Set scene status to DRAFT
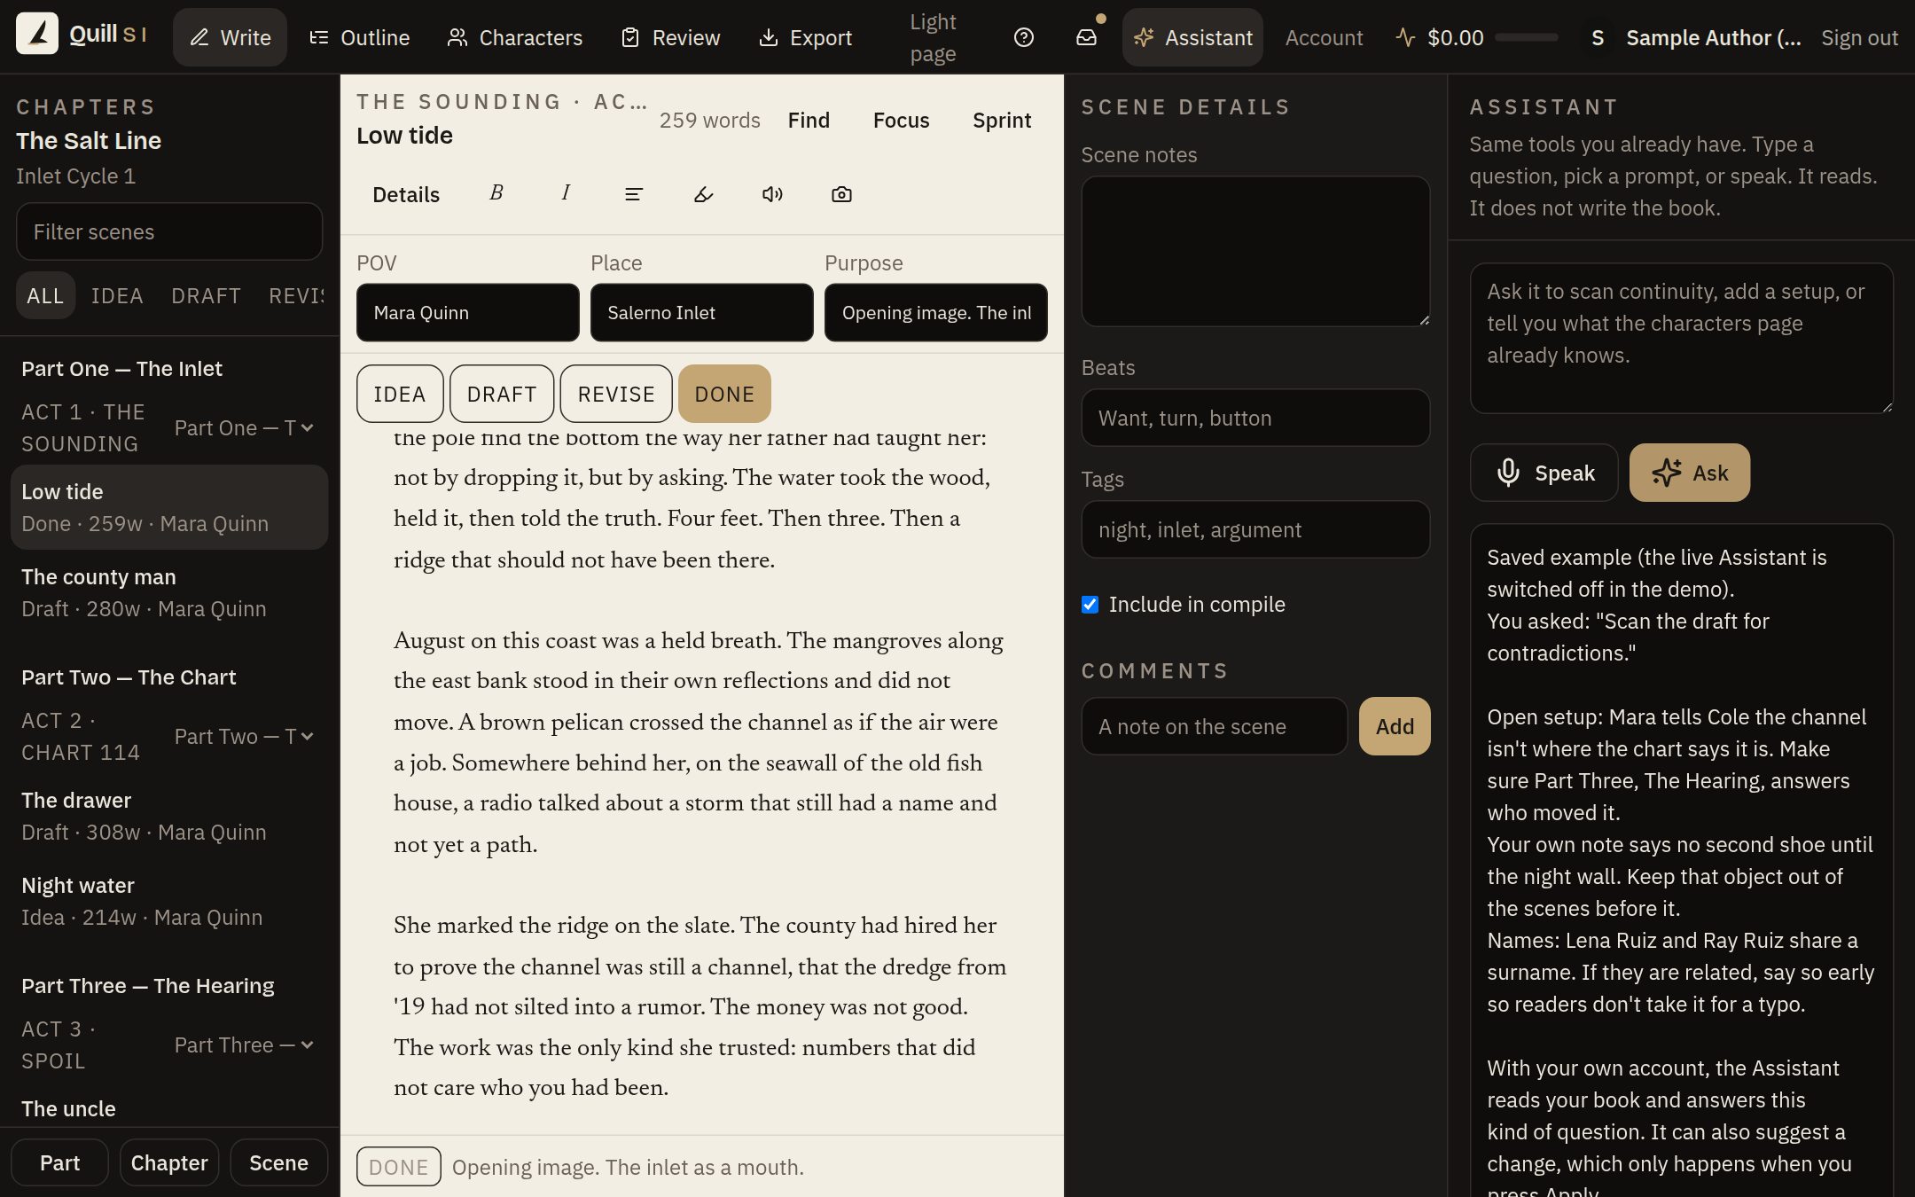 point(502,394)
